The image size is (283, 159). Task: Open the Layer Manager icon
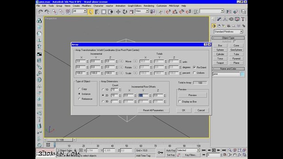243,12
